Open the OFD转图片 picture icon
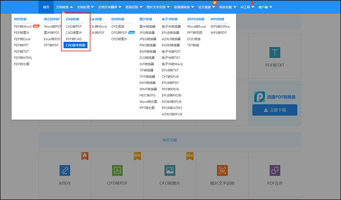The height and width of the screenshot is (200, 341). pos(170,170)
